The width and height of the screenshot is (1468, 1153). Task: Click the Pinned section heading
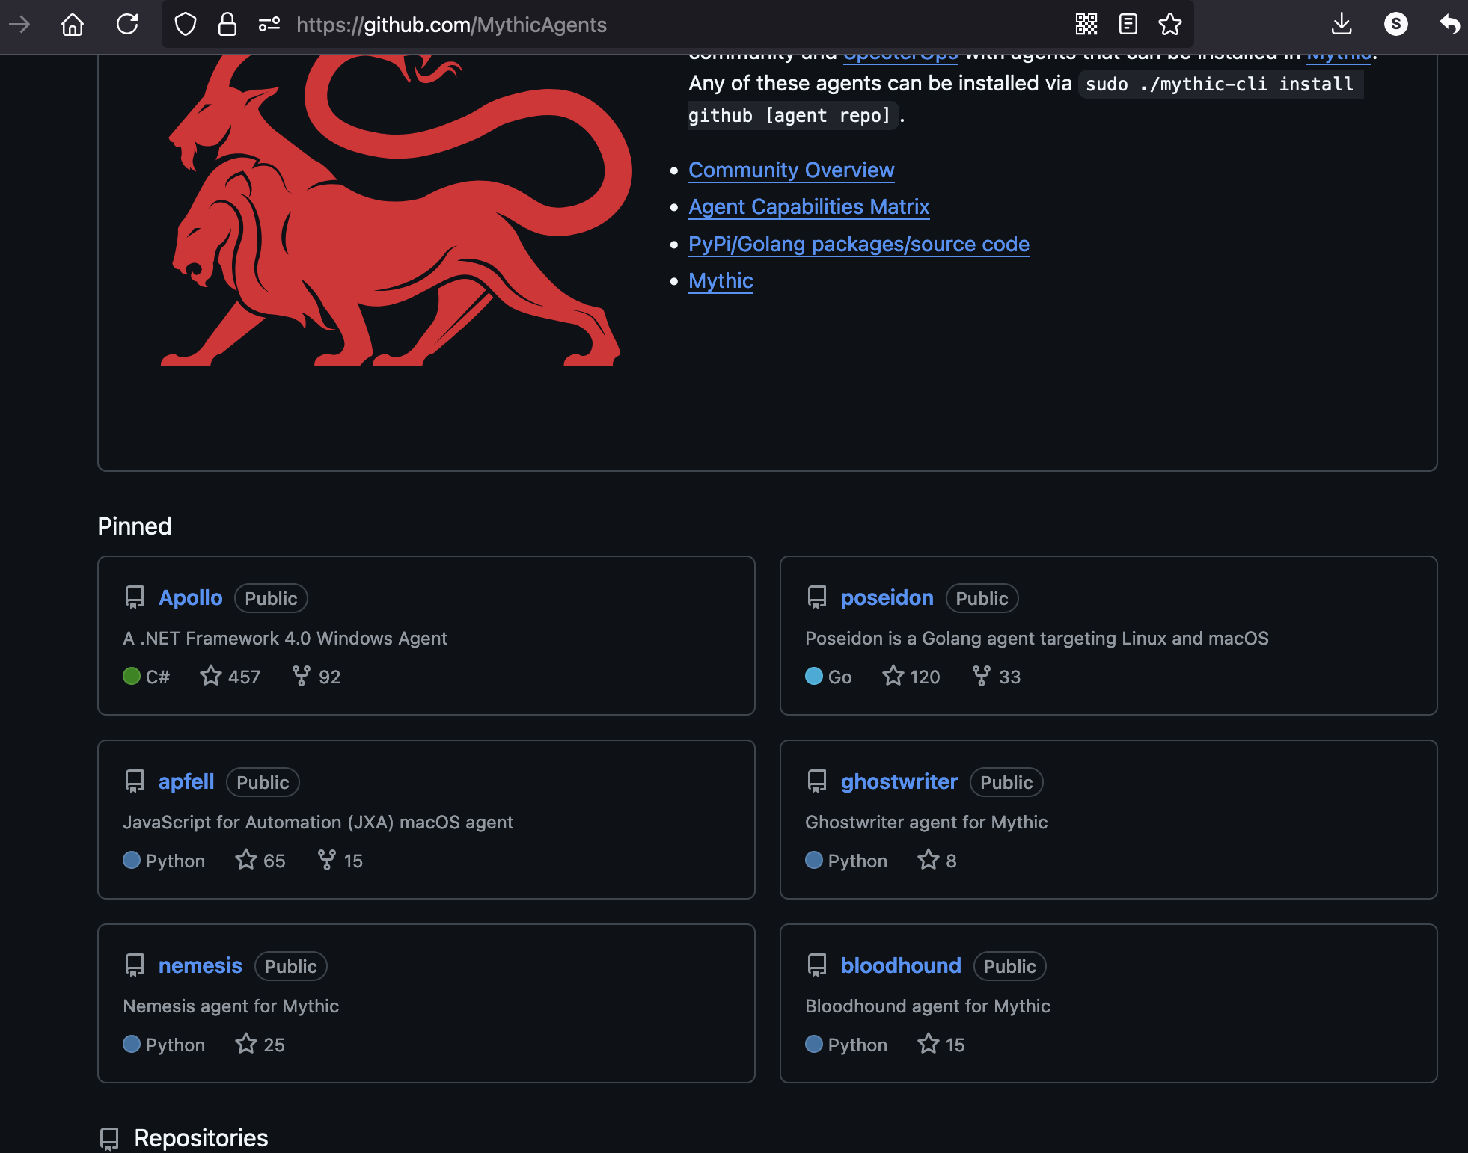coord(135,526)
